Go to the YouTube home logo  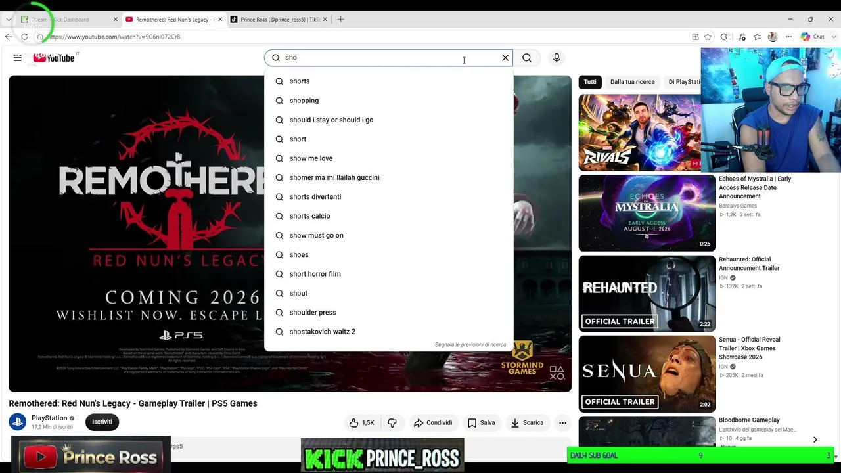pos(54,58)
